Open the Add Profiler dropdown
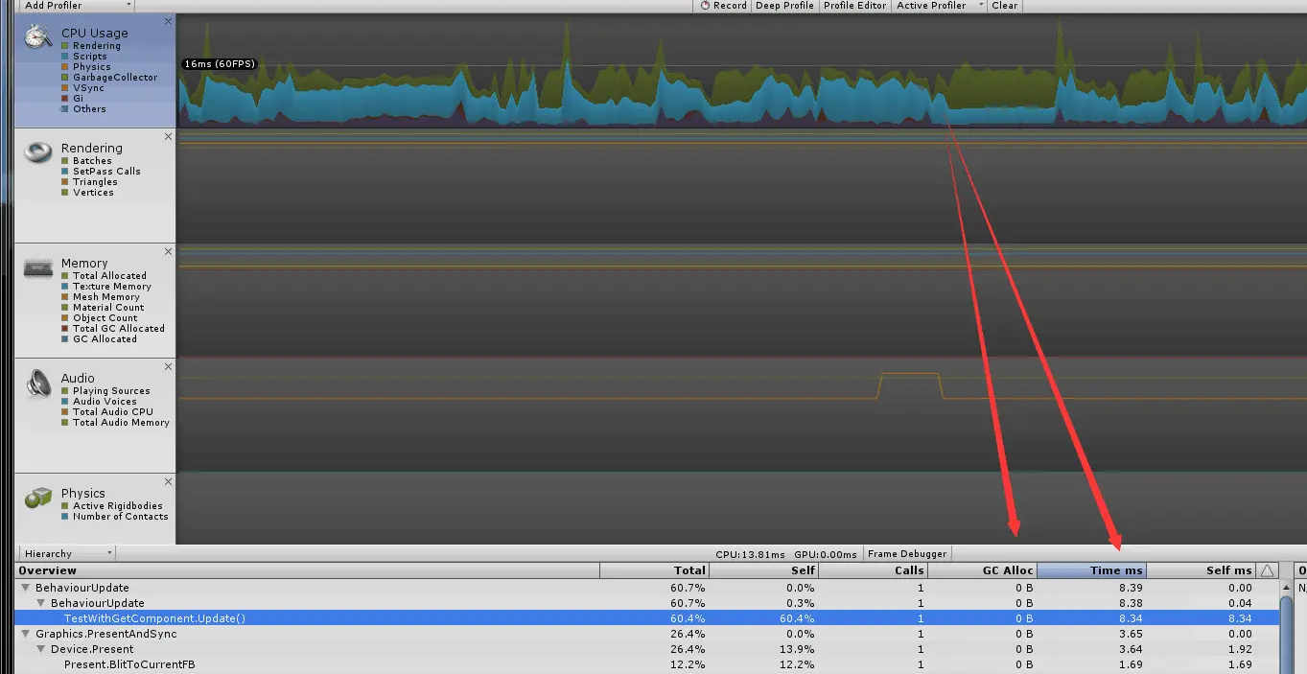The height and width of the screenshot is (674, 1307). click(x=76, y=6)
